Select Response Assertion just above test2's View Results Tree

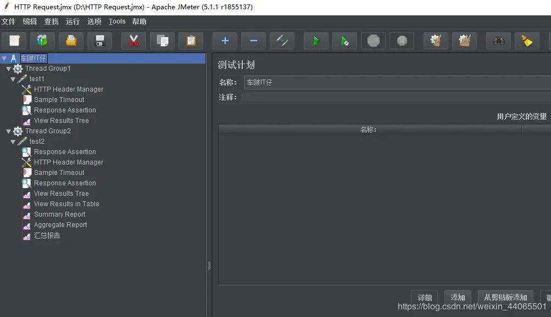click(65, 183)
